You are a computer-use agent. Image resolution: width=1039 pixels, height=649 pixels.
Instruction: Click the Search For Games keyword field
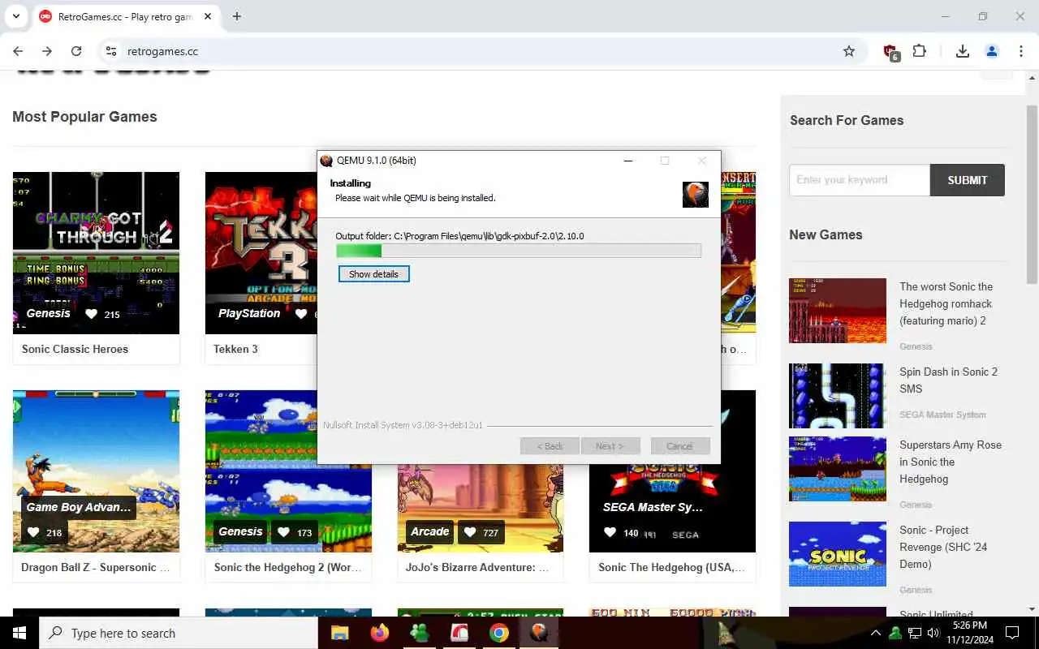tap(859, 180)
